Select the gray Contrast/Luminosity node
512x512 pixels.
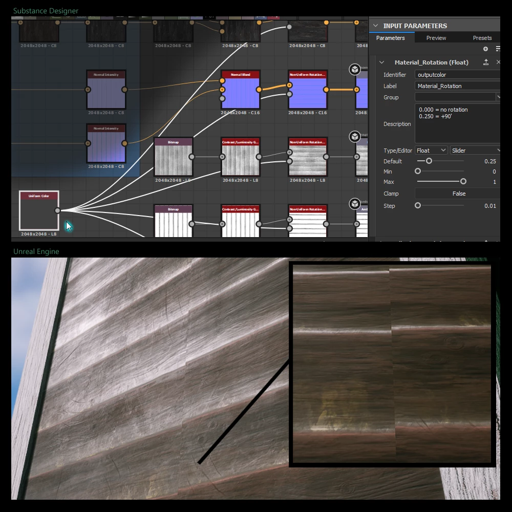pos(240,157)
